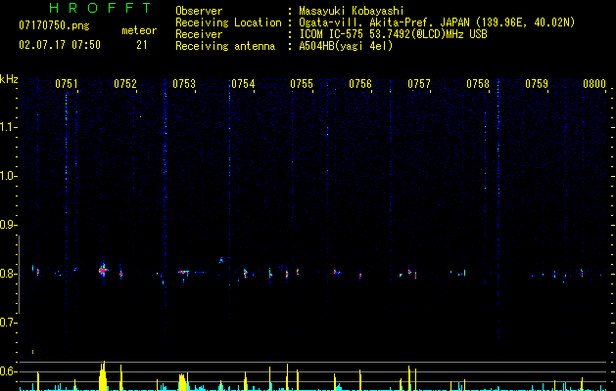The width and height of the screenshot is (616, 391).
Task: Click the Receiving Location label
Action: coord(228,22)
